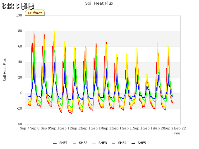Screen dimensions: 199x149
Task: Click the 20 y-axis tick label
Action: pos(20,78)
